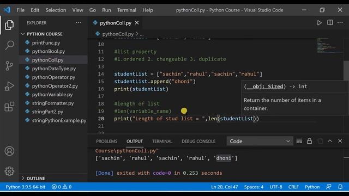This screenshot has width=349, height=196.
Task: Close the bottom panel
Action: [340, 141]
